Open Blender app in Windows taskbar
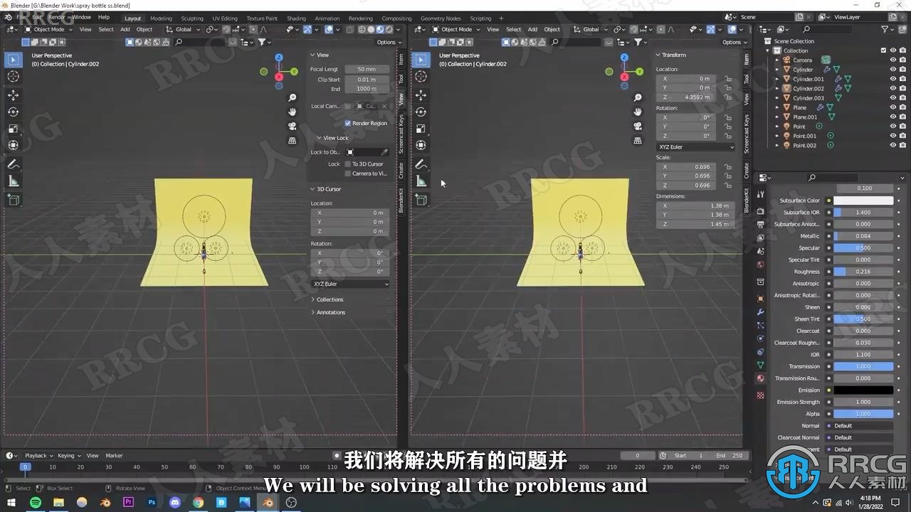Image resolution: width=911 pixels, height=512 pixels. click(268, 502)
